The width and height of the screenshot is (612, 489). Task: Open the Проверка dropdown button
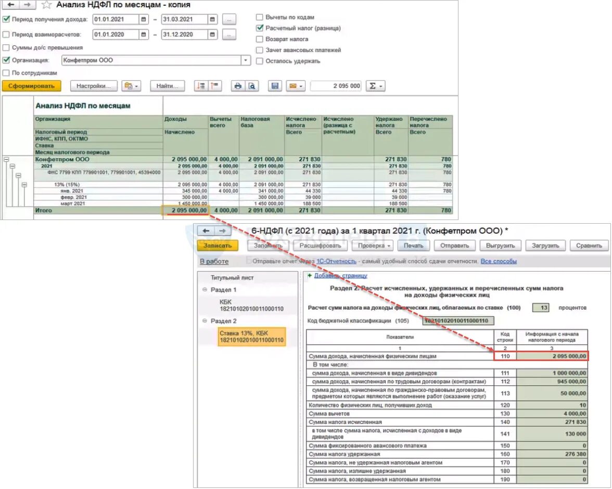click(373, 246)
